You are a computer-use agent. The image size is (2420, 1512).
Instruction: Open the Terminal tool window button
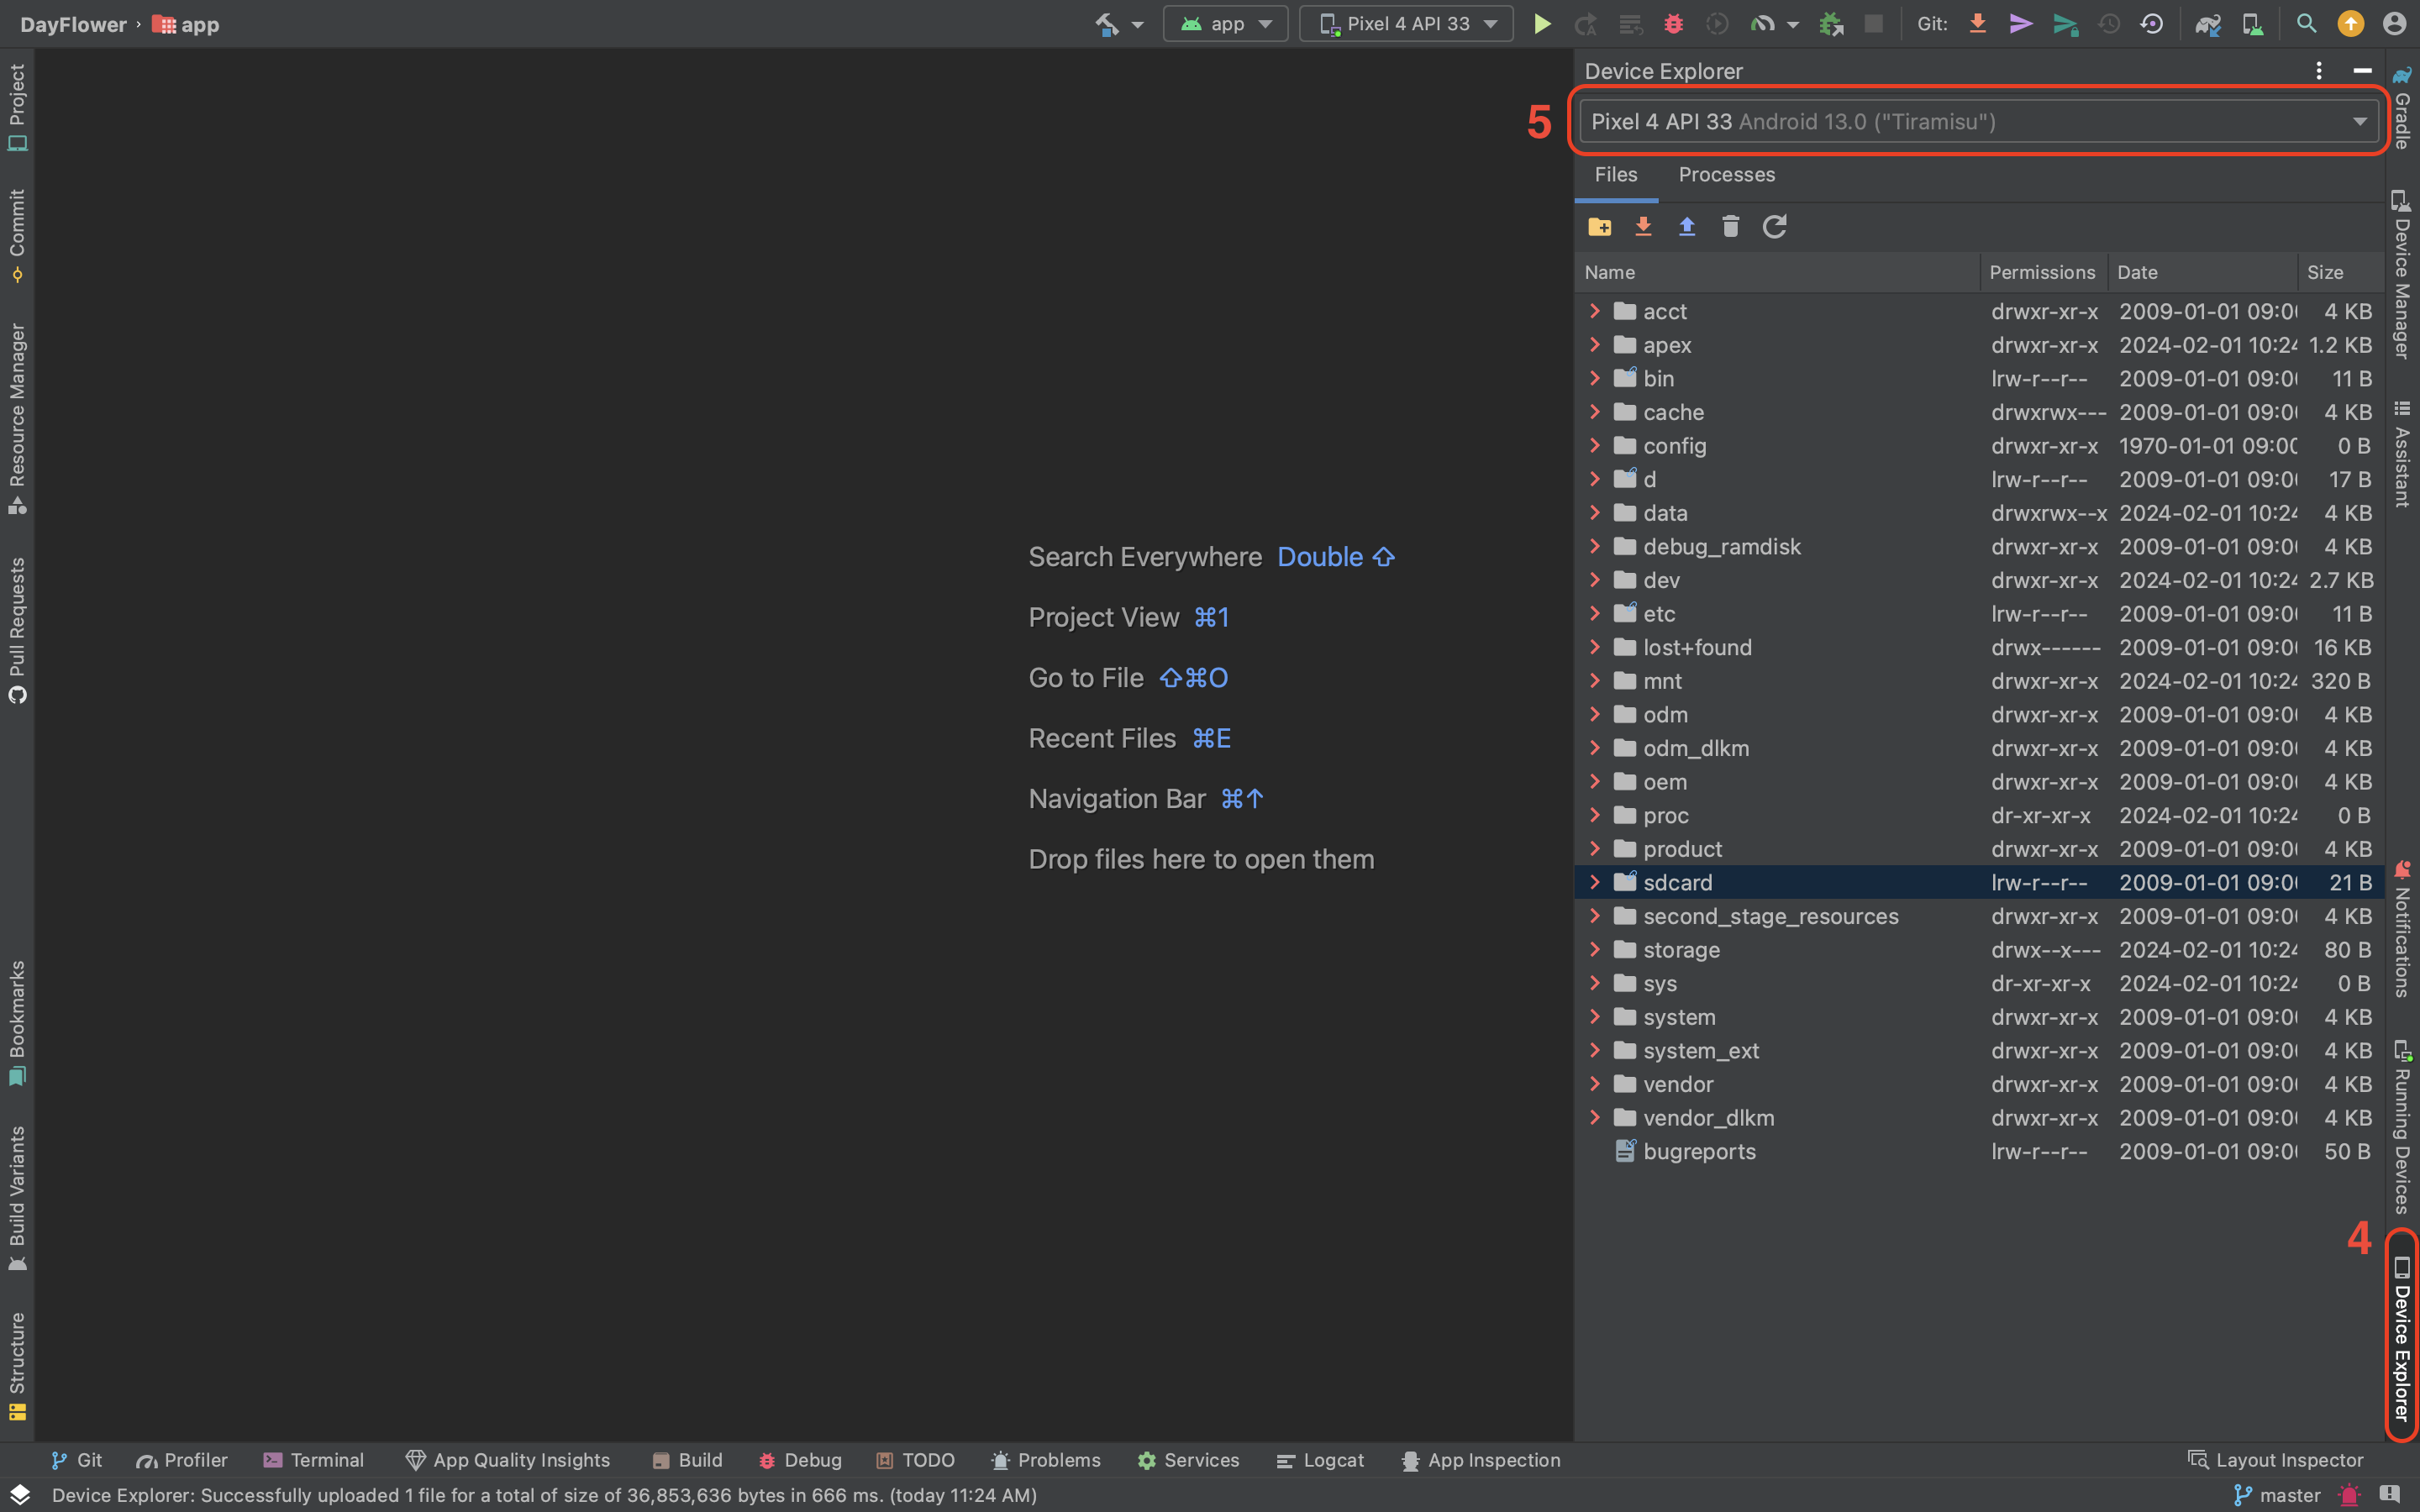(x=314, y=1460)
